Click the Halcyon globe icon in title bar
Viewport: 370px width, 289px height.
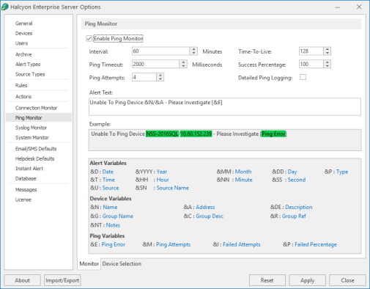coord(5,7)
